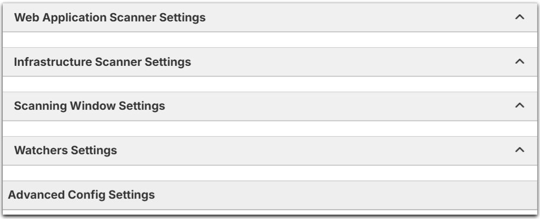Click the white gap beneath Infrastructure Scanner Settings

tap(270, 85)
